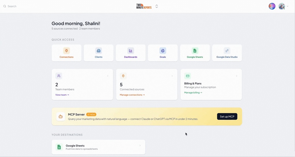Follow the Manage billing link
The width and height of the screenshot is (295, 157).
[x=193, y=93]
